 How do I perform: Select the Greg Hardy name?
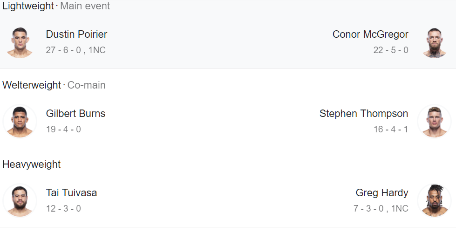click(382, 193)
